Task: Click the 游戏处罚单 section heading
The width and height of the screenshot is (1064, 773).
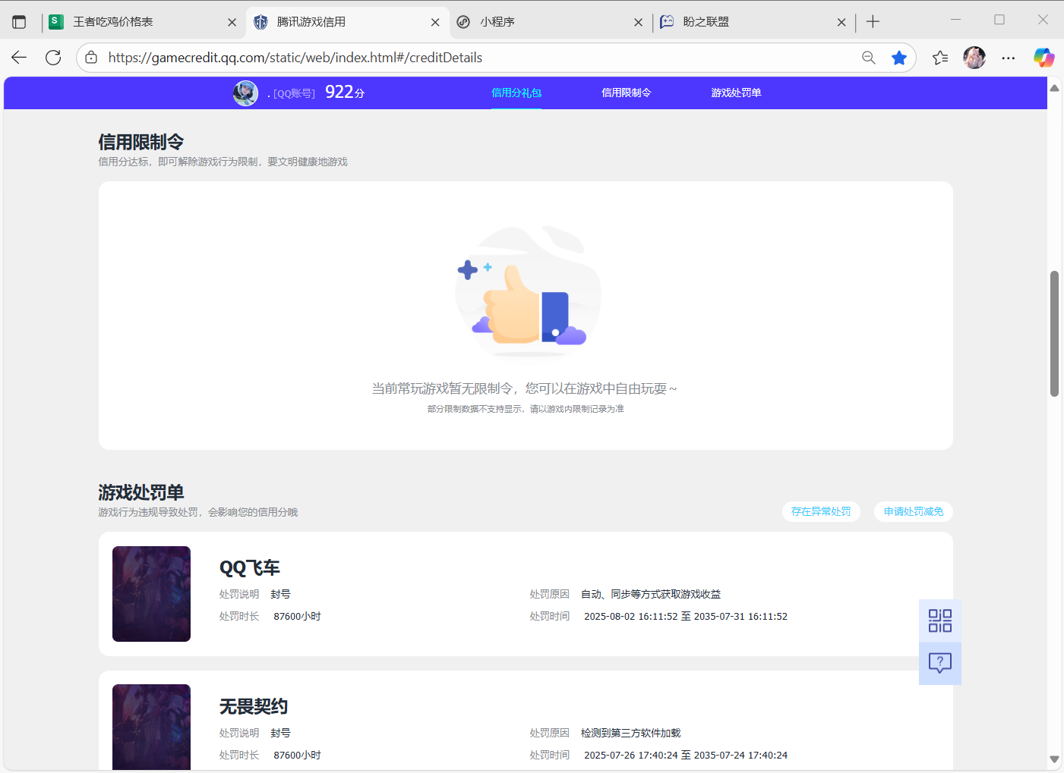Action: [x=140, y=492]
